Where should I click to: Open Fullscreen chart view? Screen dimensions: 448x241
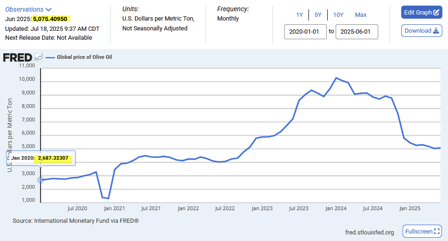pyautogui.click(x=422, y=231)
